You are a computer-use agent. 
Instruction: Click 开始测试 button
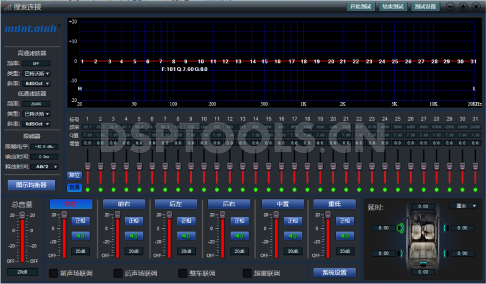(x=361, y=7)
